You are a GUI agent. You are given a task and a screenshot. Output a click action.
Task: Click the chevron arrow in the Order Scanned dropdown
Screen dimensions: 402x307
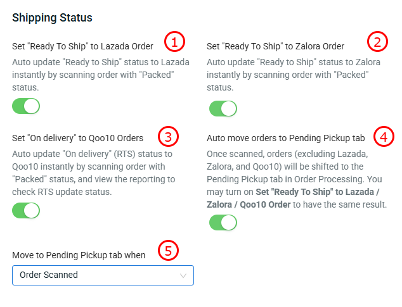(x=183, y=275)
